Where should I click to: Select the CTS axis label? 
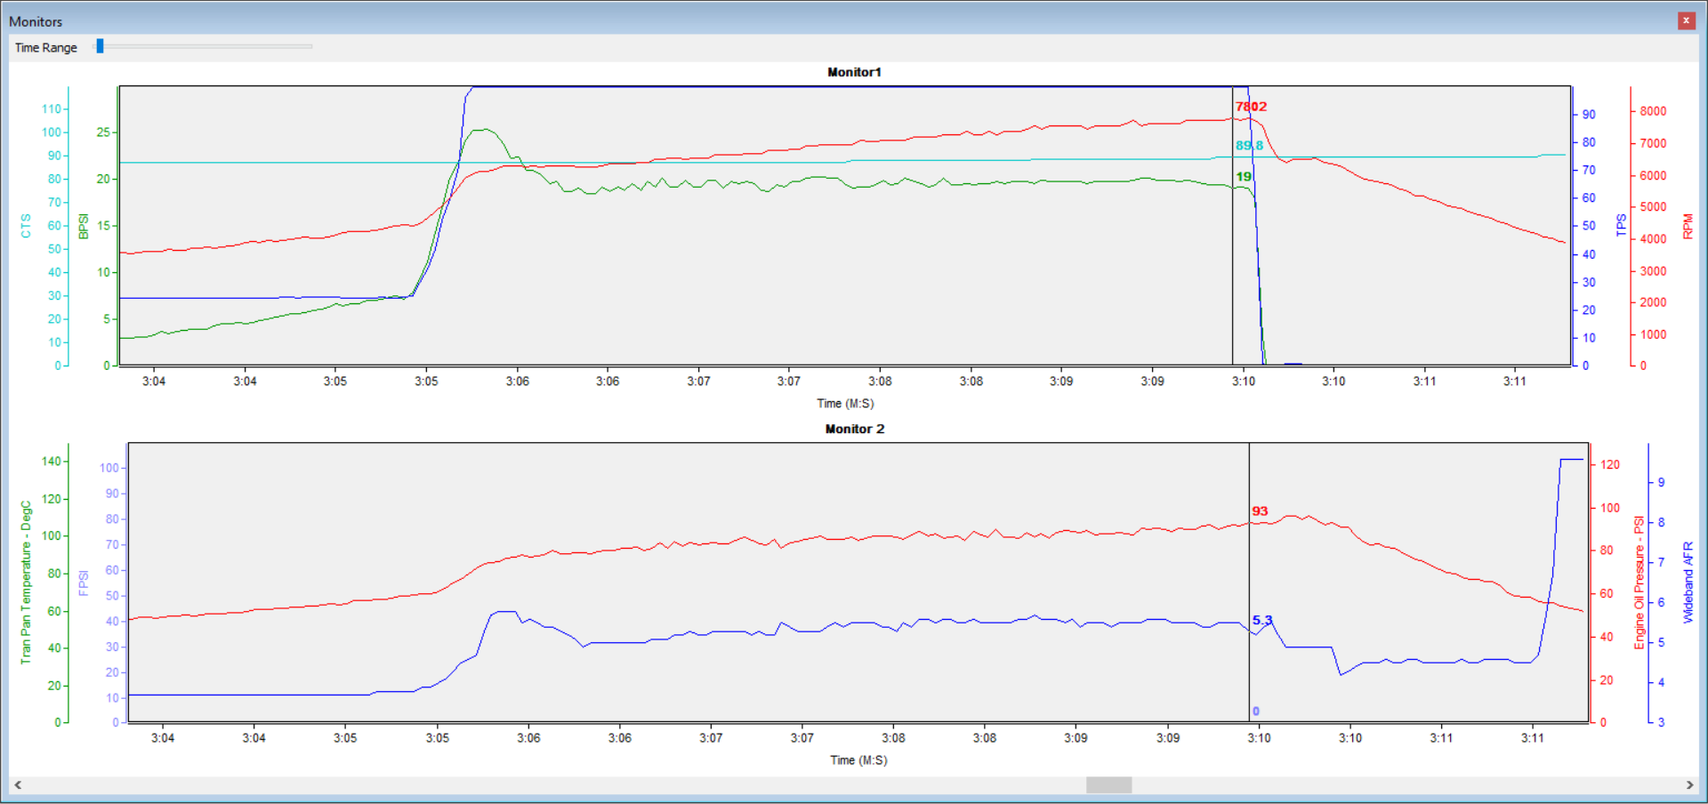[x=26, y=226]
